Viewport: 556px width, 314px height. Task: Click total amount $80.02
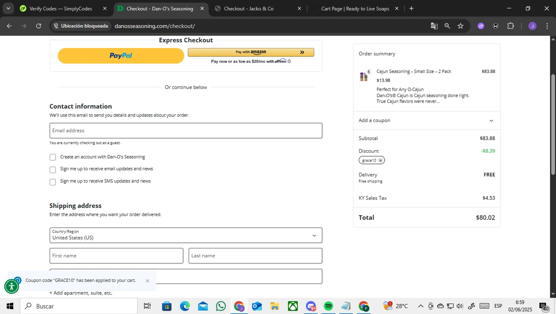pyautogui.click(x=486, y=218)
